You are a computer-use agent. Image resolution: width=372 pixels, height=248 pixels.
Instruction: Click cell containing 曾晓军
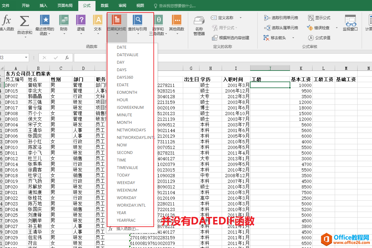click(38, 85)
